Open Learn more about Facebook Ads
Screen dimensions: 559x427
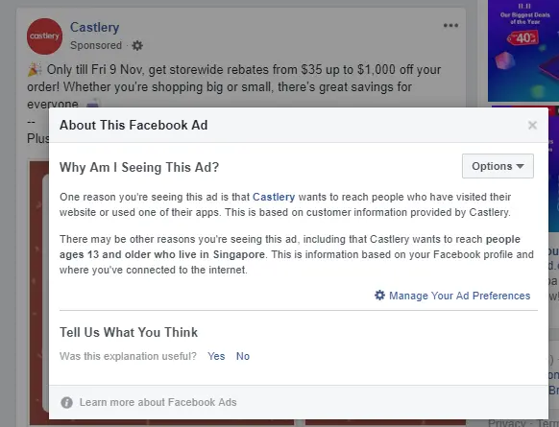(158, 402)
